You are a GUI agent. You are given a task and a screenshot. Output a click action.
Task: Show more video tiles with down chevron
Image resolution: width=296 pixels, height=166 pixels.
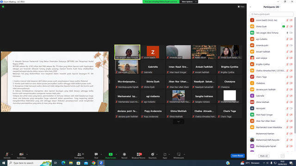pyautogui.click(x=179, y=122)
